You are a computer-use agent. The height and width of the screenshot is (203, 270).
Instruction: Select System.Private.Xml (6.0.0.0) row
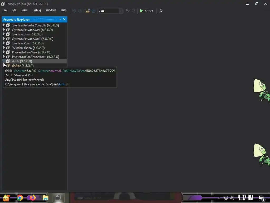[x=35, y=39]
